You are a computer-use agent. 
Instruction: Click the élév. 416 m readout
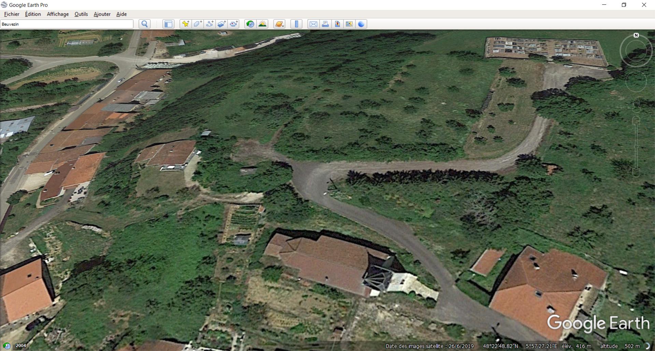pyautogui.click(x=577, y=346)
